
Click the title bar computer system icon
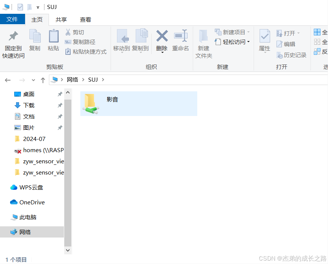[x=6, y=7]
